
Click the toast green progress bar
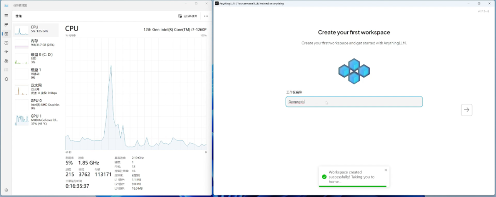(x=352, y=186)
